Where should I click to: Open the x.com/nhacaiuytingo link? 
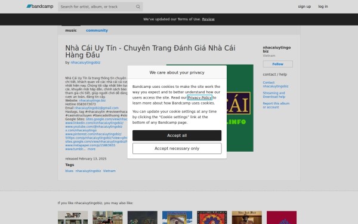(81, 130)
